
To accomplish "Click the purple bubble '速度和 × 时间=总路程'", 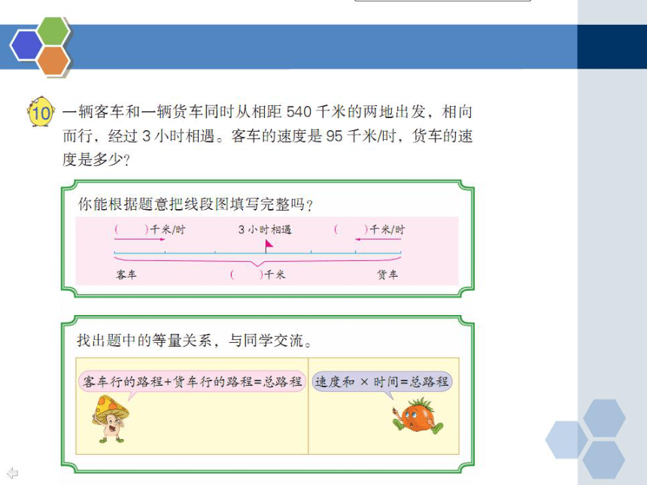I will 382,381.
